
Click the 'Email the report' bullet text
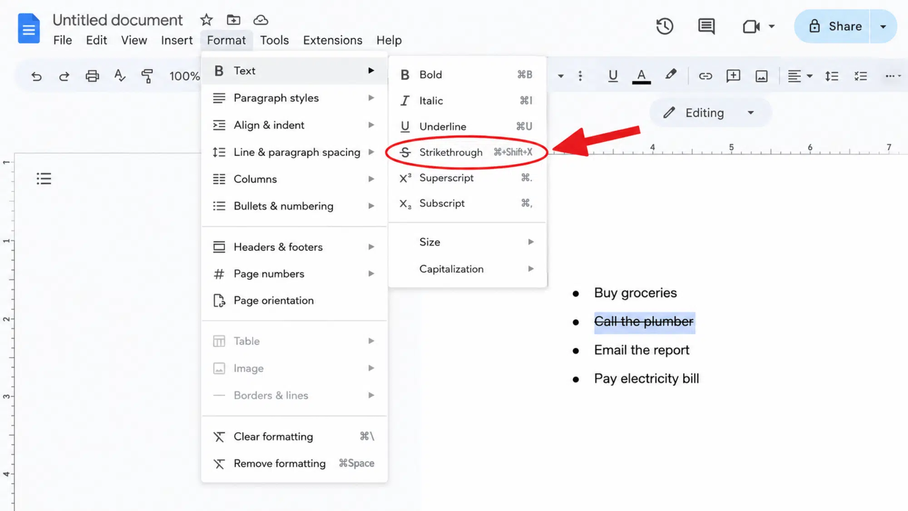[x=642, y=350]
